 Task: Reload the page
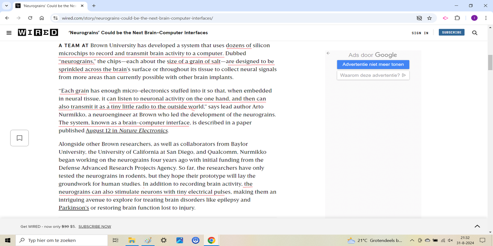30,18
